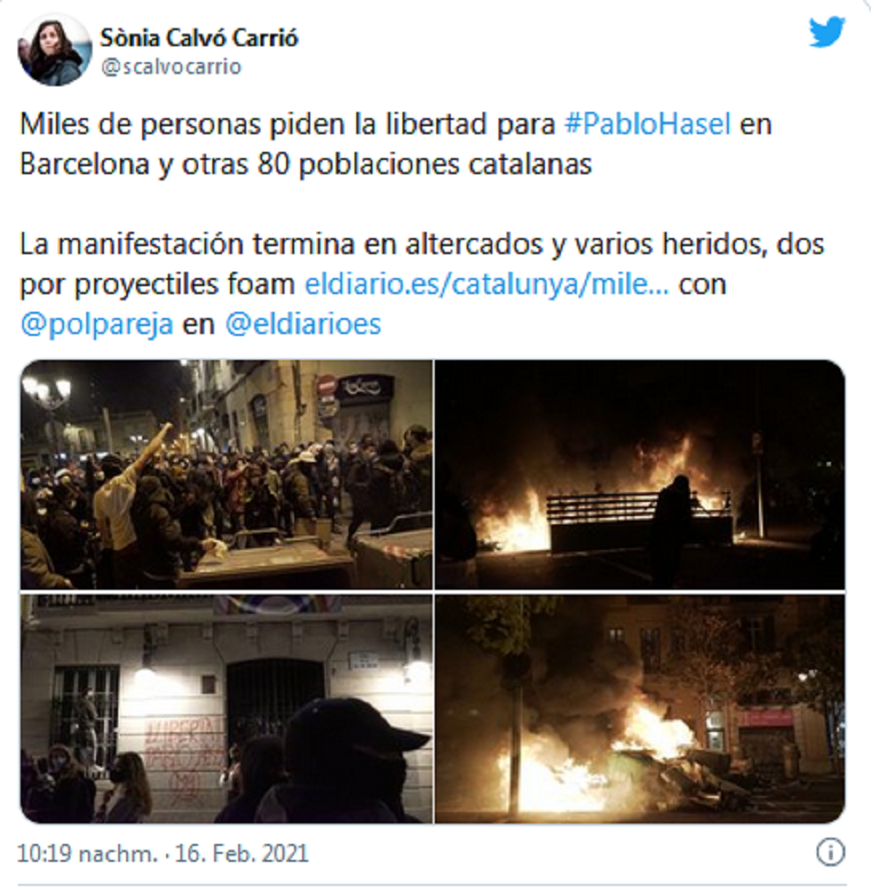
Task: Click the tweet text about Barcelona protests
Action: pyautogui.click(x=396, y=144)
